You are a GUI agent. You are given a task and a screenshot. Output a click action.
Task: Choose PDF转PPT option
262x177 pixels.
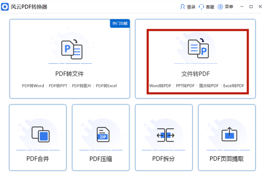(x=58, y=86)
